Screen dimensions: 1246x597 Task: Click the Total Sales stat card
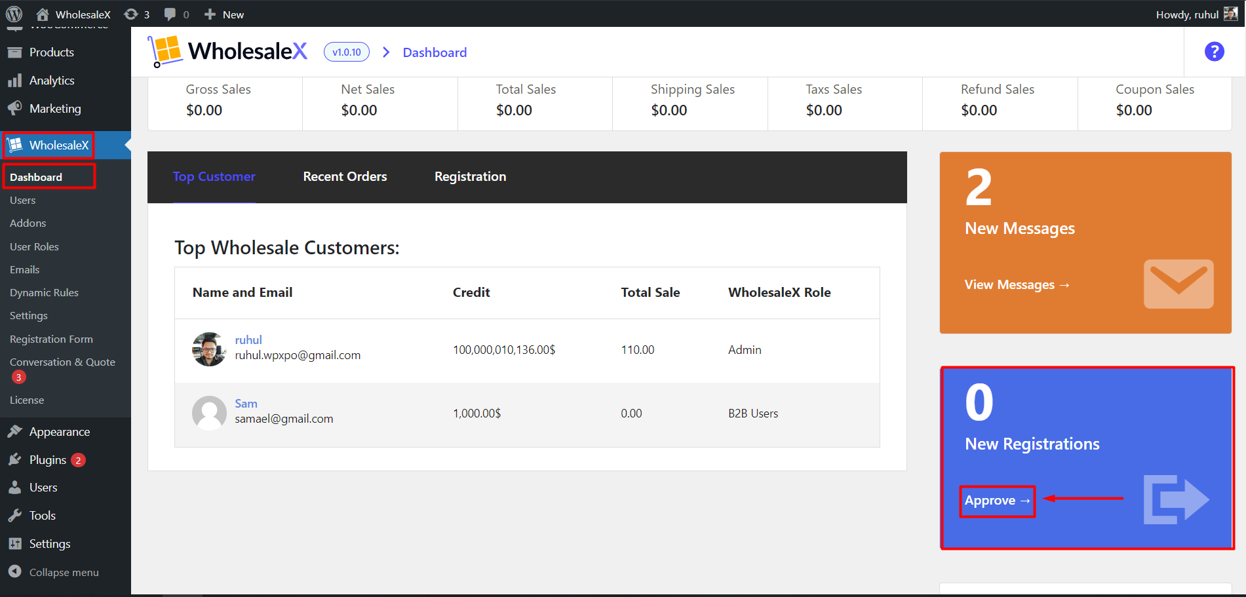[x=535, y=104]
